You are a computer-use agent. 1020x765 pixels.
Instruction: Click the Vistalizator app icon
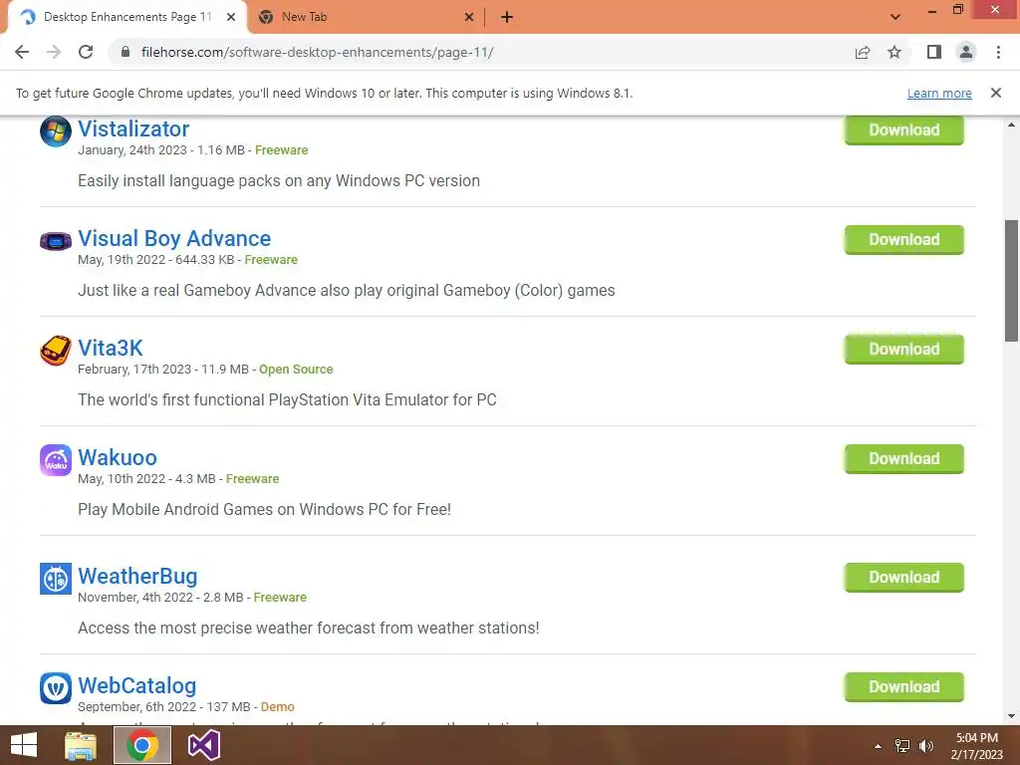pos(56,131)
